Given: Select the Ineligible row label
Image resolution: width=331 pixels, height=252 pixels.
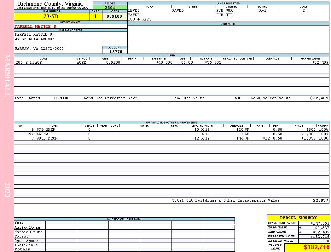Looking at the screenshot, I should click(x=26, y=245).
